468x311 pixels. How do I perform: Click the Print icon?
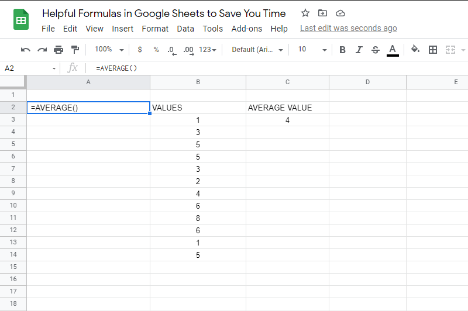[58, 50]
